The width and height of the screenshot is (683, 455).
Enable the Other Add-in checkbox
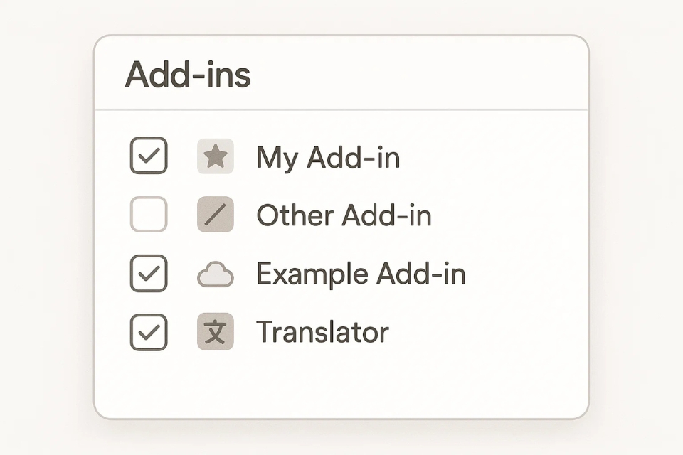click(x=149, y=215)
